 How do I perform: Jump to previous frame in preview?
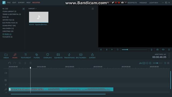(x=101, y=50)
